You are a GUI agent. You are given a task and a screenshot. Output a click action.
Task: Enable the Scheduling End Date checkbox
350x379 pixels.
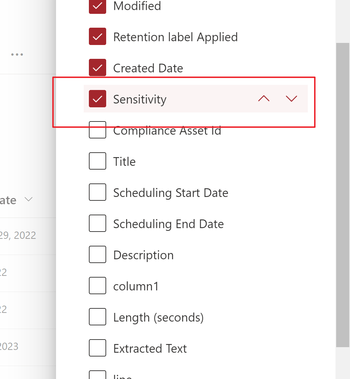pyautogui.click(x=97, y=223)
